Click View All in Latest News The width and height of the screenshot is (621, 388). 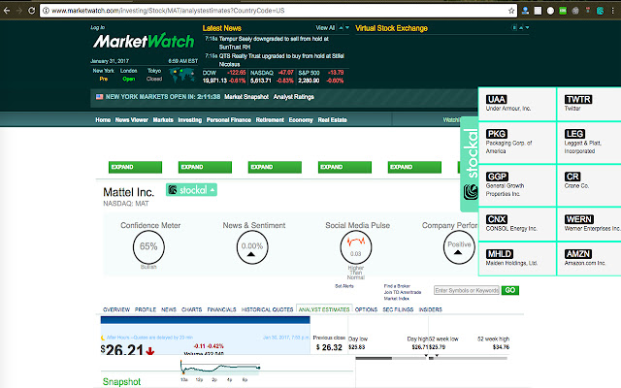point(325,28)
